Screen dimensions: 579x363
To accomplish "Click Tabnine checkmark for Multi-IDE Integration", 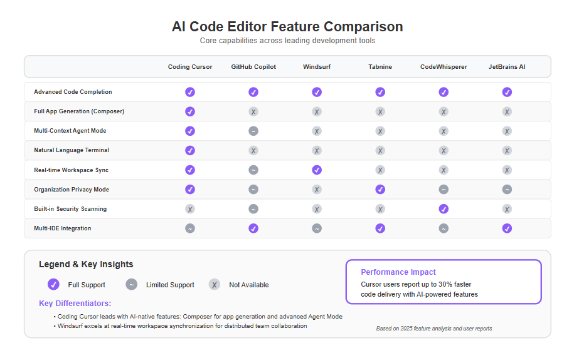I will coord(380,228).
